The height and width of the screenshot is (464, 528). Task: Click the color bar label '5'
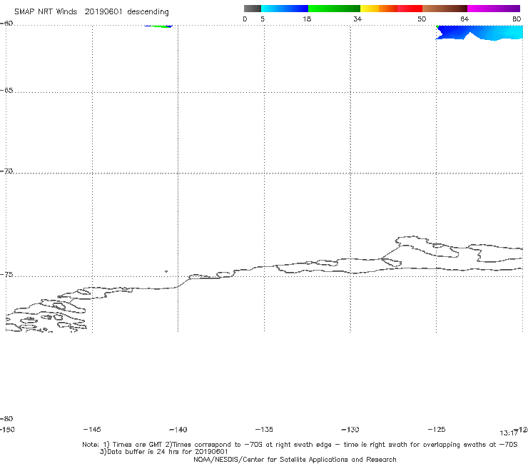(263, 19)
